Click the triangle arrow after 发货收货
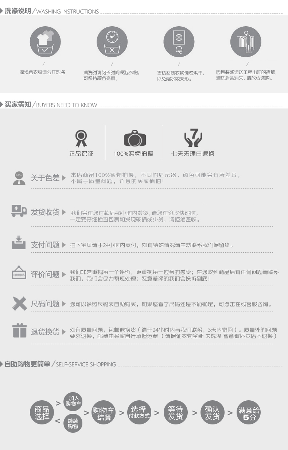This screenshot has width=288, height=450. 64,212
